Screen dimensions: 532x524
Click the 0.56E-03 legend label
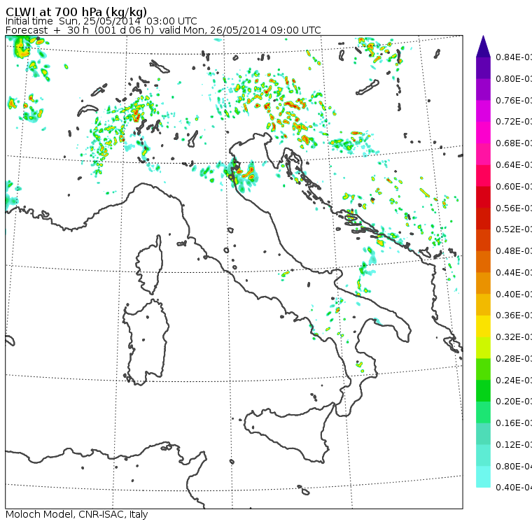[514, 208]
